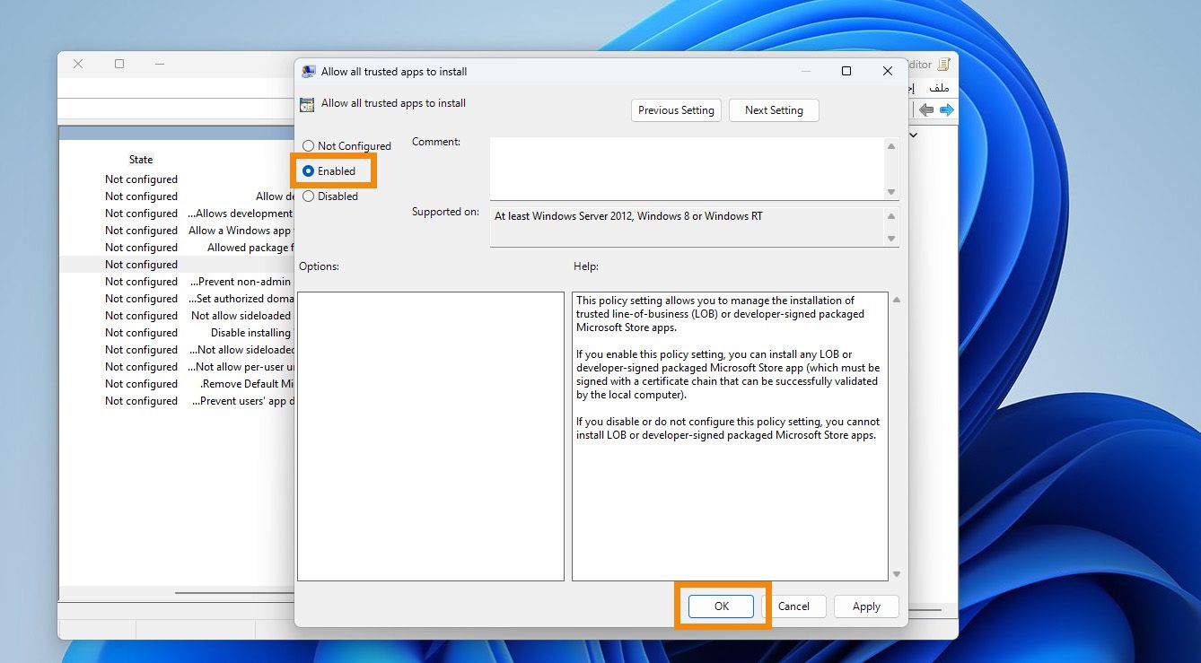The image size is (1201, 663).
Task: Select the Not Configured radio option
Action: point(346,146)
